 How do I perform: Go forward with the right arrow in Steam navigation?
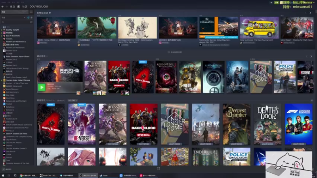click(x=6, y=7)
